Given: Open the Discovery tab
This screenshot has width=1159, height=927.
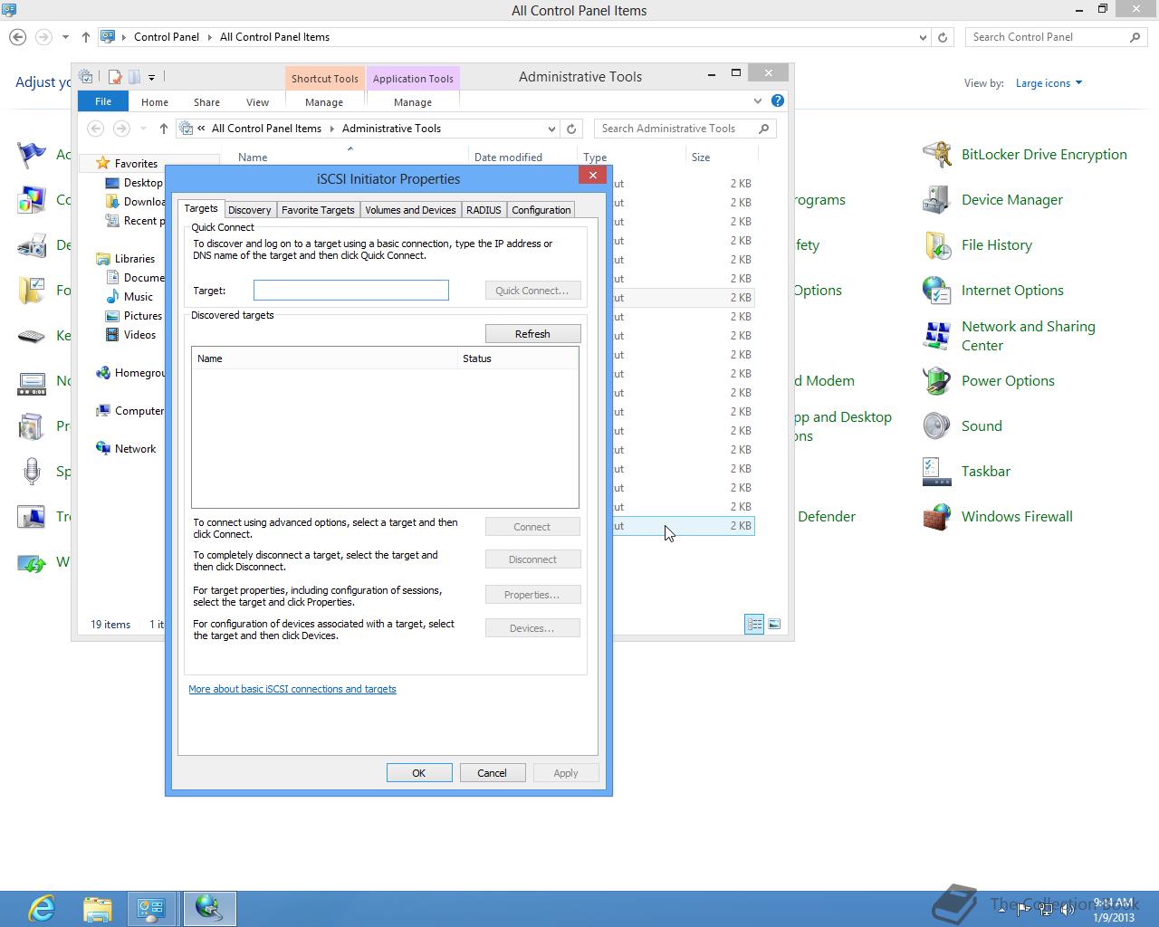Looking at the screenshot, I should (x=250, y=210).
